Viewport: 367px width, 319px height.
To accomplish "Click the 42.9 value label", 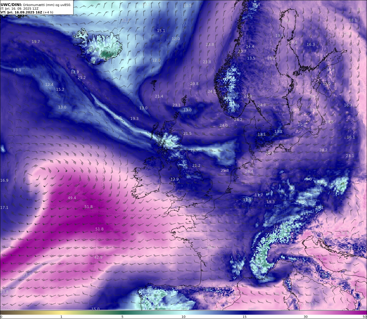I will point(98,257).
